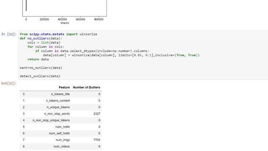Select the In [12] prompt label

(9, 34)
